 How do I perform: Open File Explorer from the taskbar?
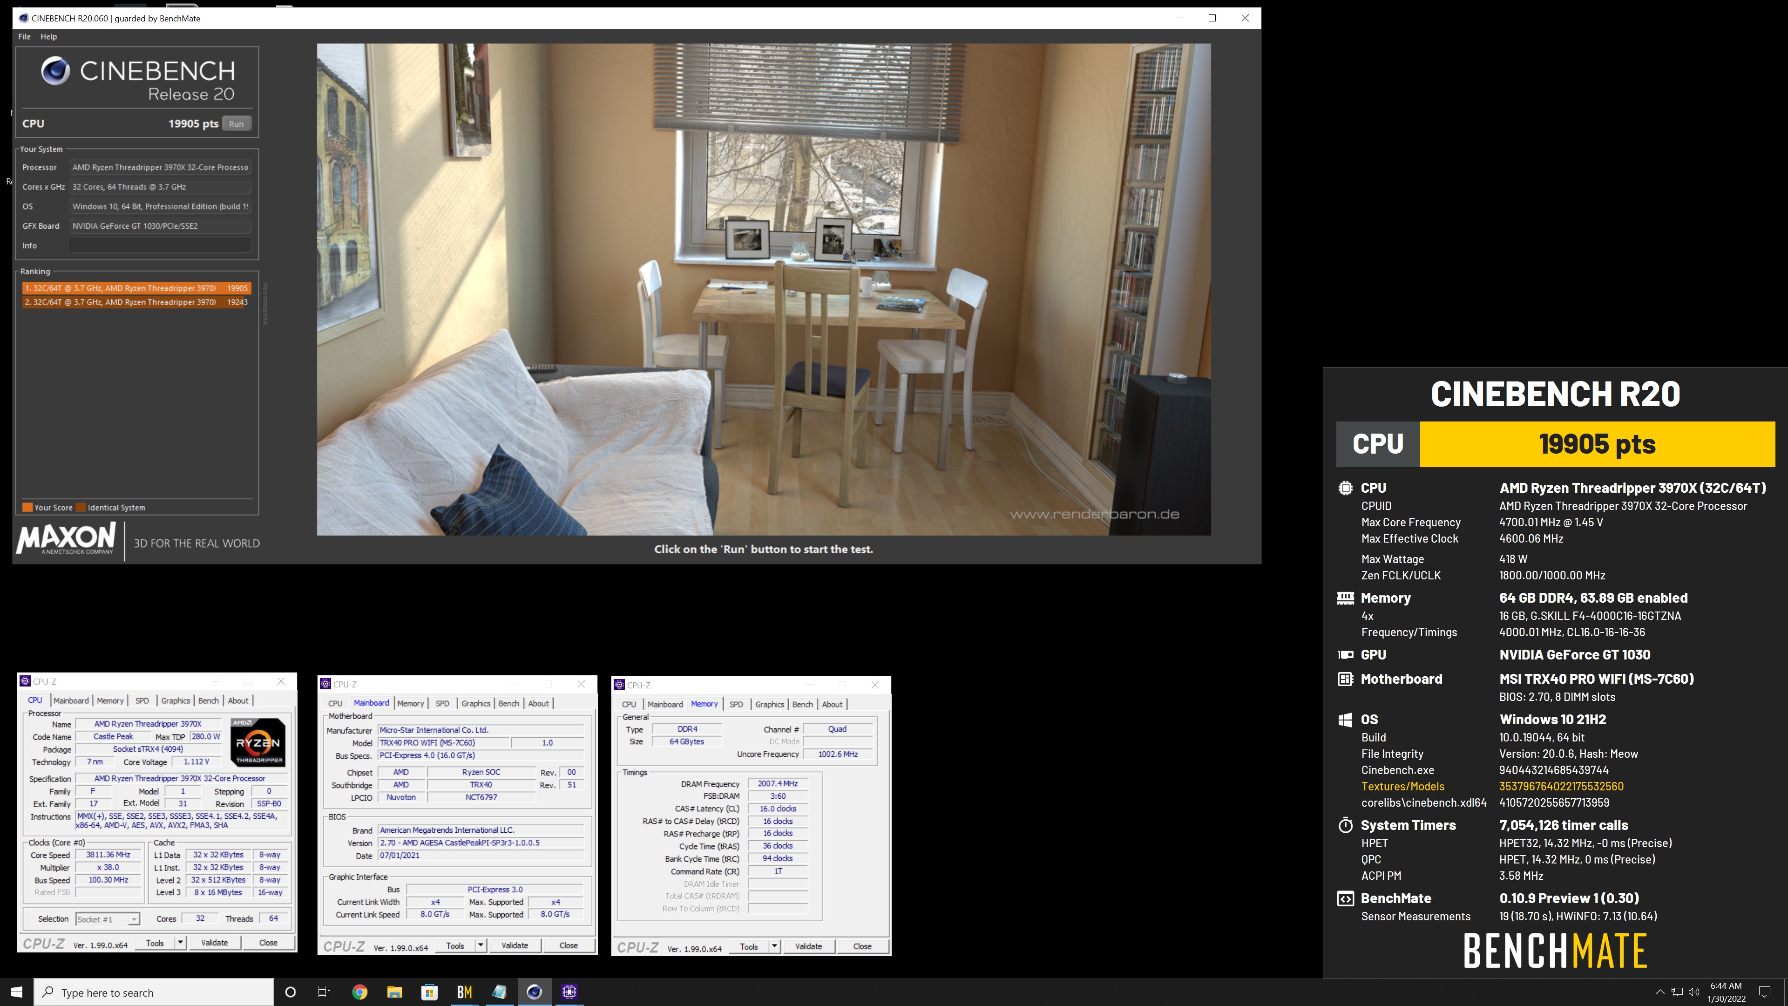point(394,992)
